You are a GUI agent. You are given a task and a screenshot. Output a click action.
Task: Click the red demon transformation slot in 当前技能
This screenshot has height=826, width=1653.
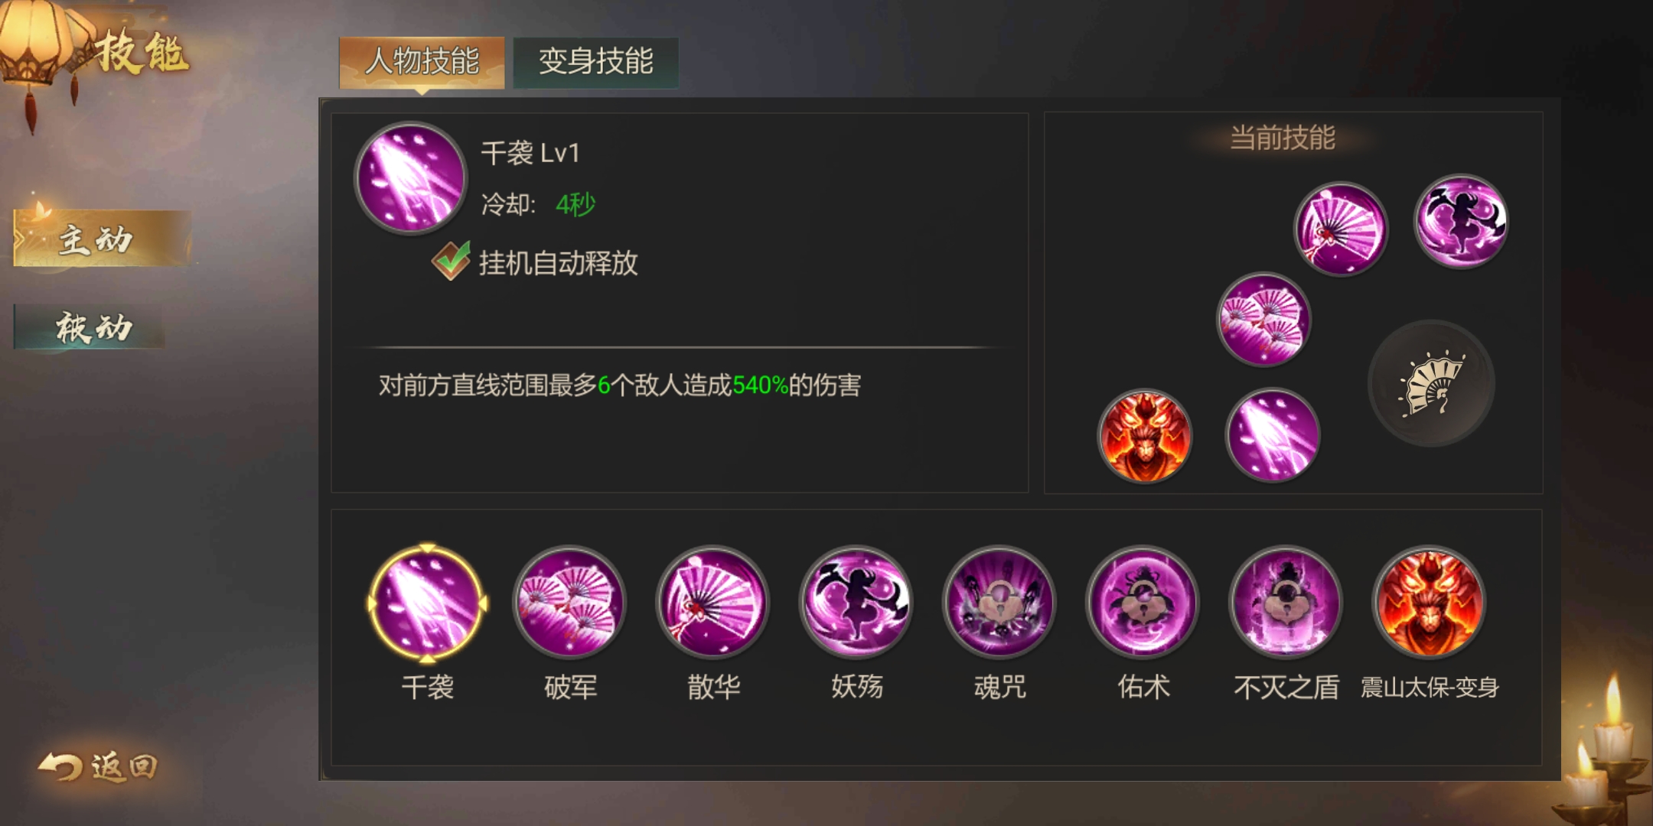point(1145,436)
